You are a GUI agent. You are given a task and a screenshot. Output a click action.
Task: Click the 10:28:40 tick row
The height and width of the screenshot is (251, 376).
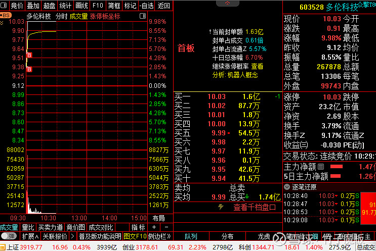point(321,196)
